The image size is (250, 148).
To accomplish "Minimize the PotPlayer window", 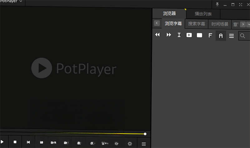I will point(225,5).
